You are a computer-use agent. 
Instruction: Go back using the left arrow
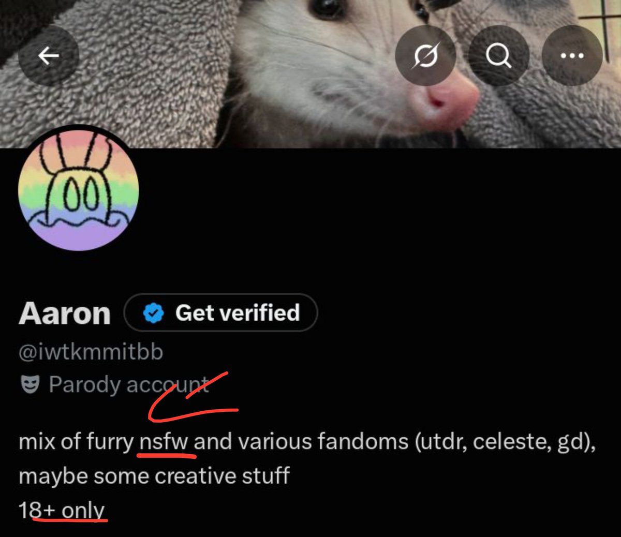49,55
